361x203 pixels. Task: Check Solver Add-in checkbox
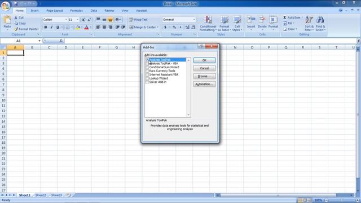(x=147, y=82)
